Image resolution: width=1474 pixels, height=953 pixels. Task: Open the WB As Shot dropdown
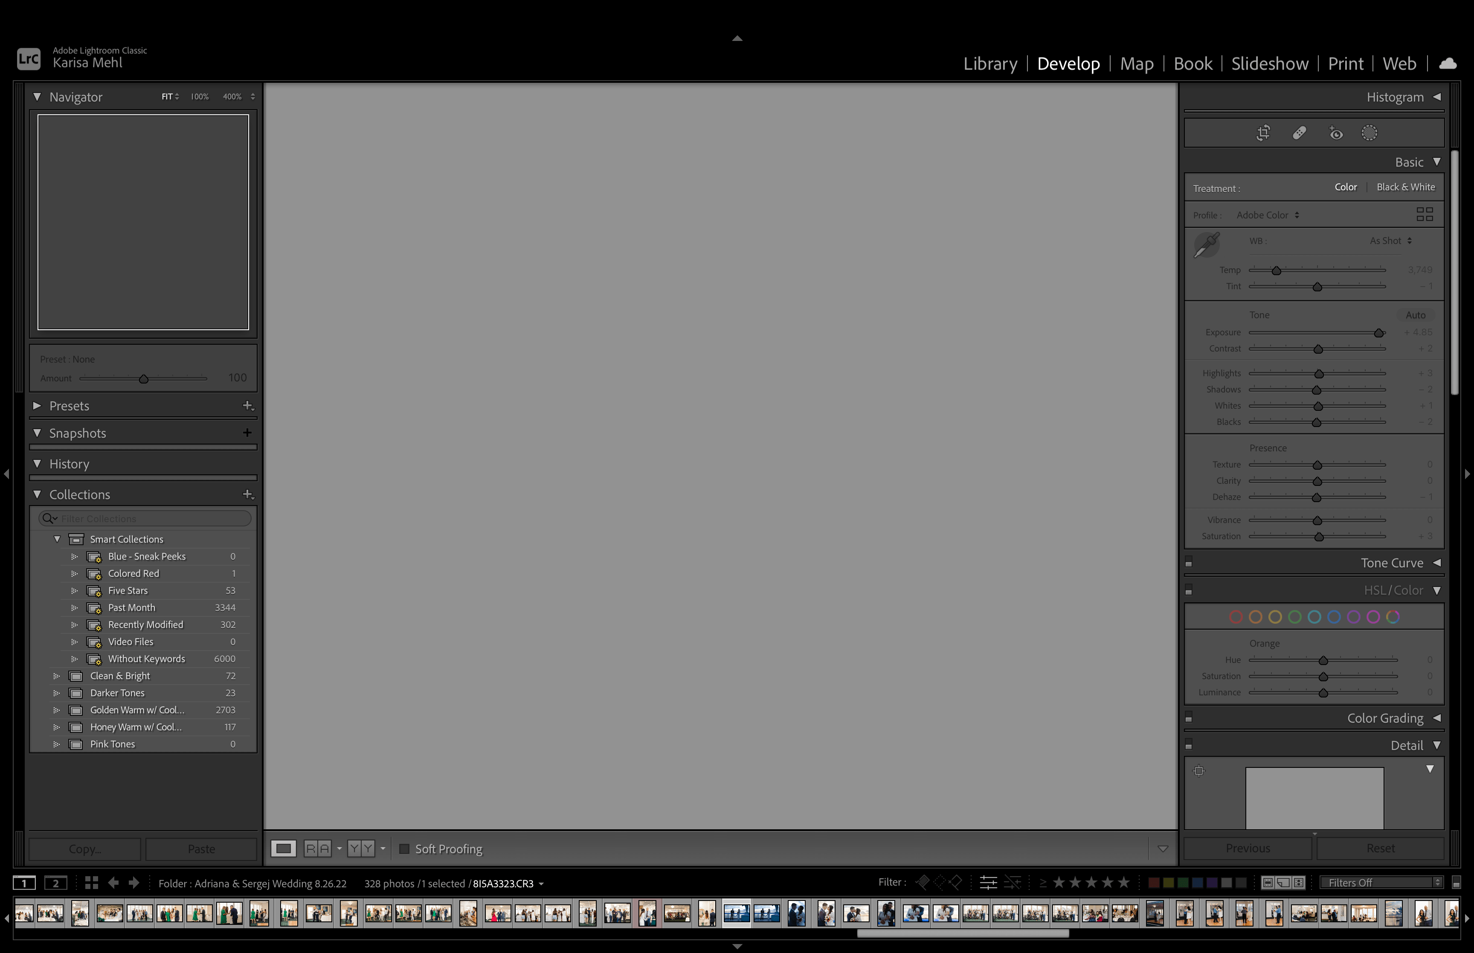[x=1389, y=241]
